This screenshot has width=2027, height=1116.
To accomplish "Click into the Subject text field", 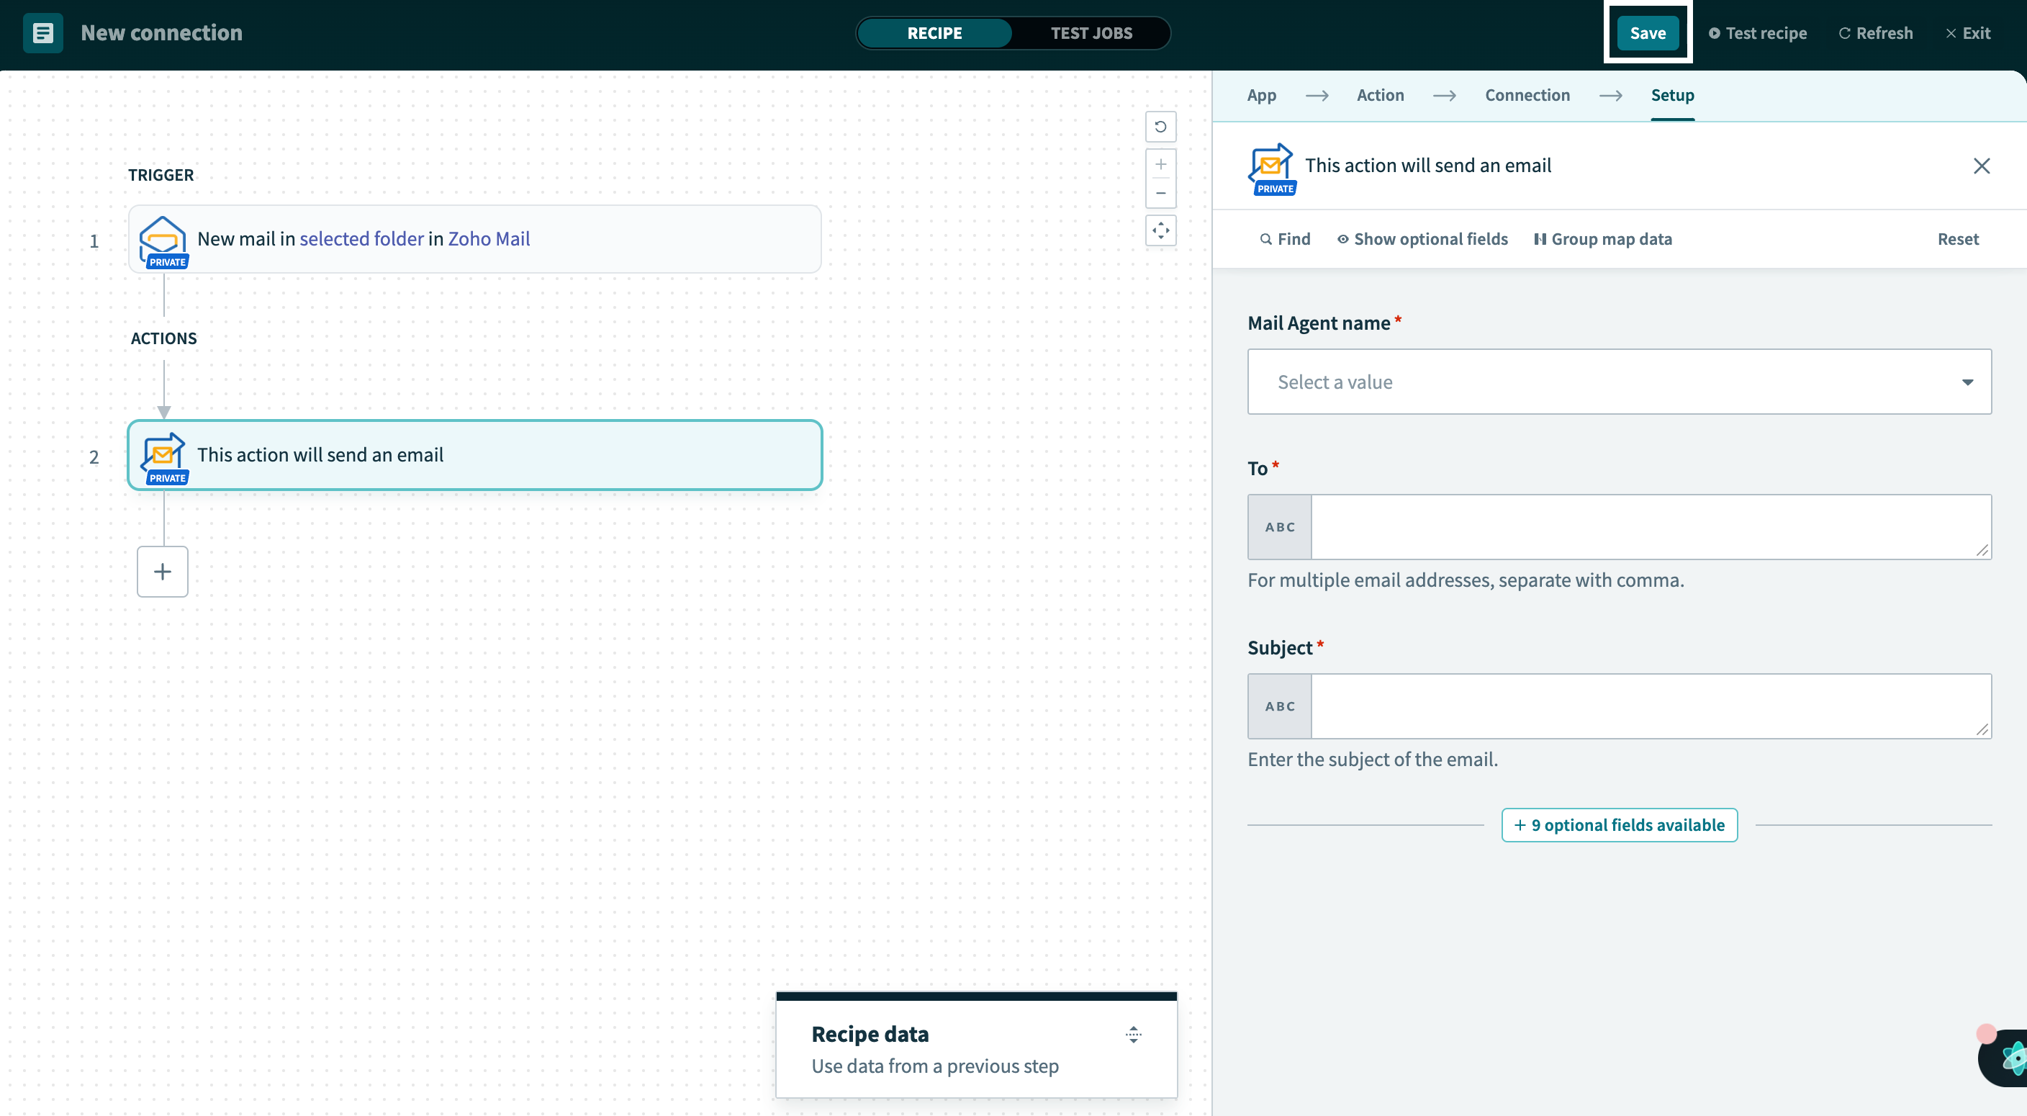I will (1650, 706).
